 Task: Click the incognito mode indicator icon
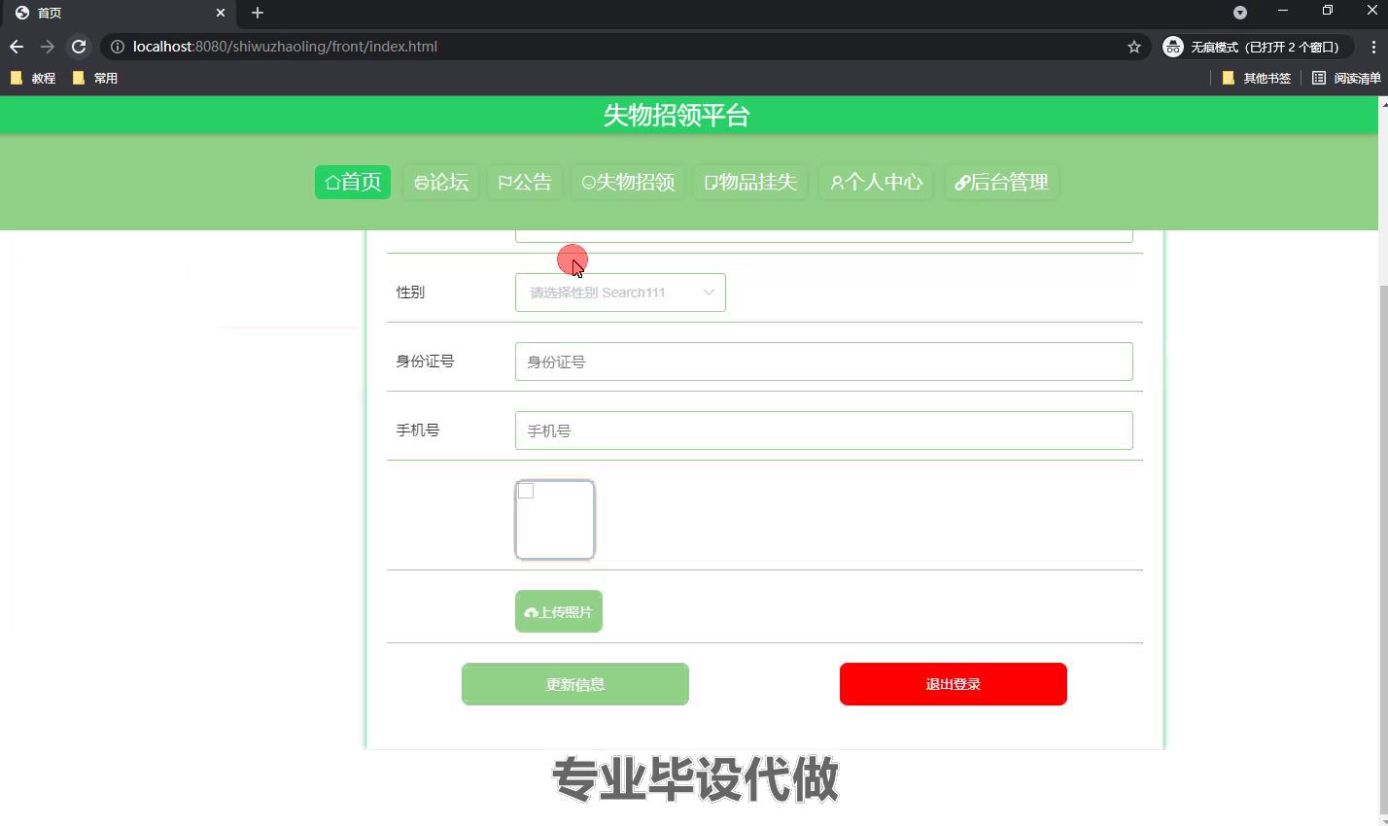pyautogui.click(x=1173, y=47)
